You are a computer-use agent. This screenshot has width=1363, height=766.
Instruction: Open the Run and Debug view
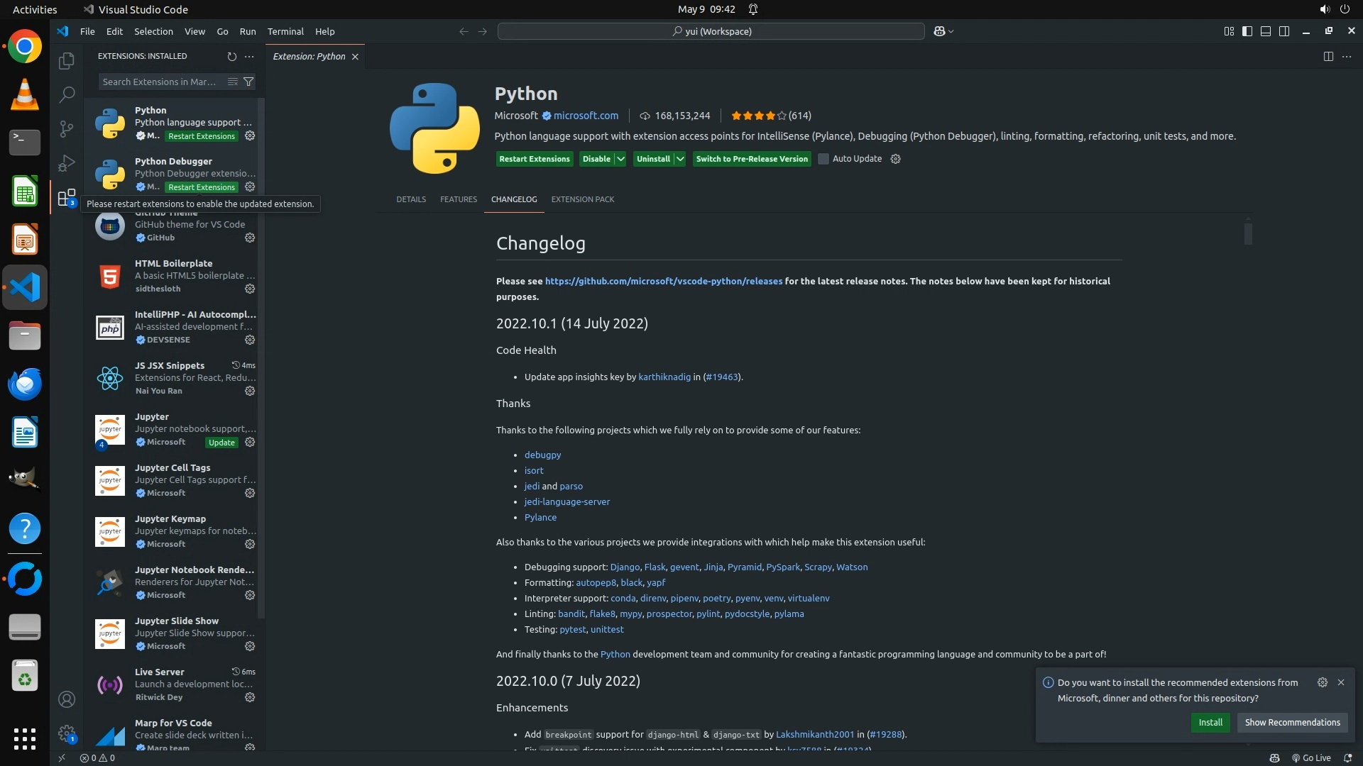pos(66,163)
